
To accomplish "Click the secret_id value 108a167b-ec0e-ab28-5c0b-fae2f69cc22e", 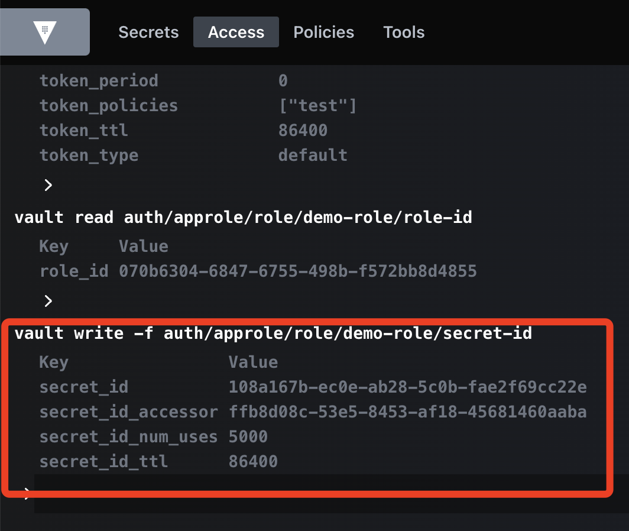I will tap(407, 387).
